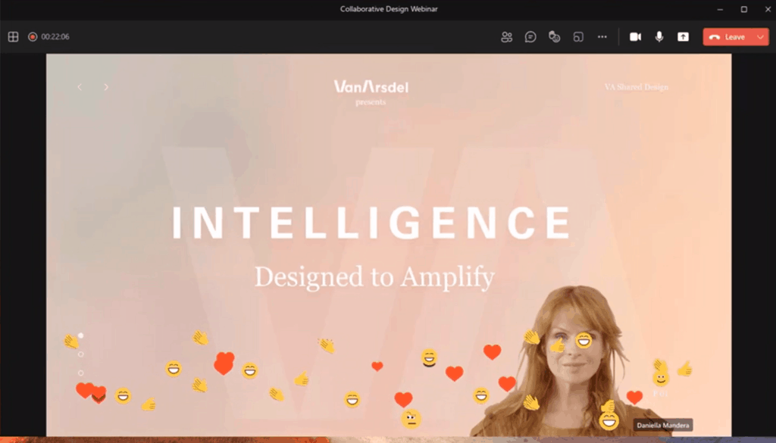Viewport: 776px width, 443px height.
Task: Toggle the camera on or off
Action: (636, 36)
